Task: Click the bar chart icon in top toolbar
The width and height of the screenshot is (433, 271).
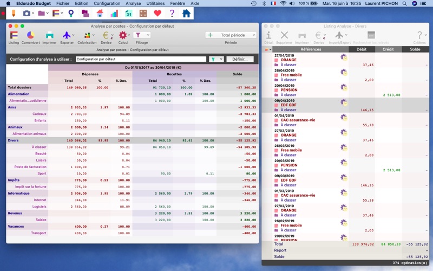Action: (x=114, y=13)
